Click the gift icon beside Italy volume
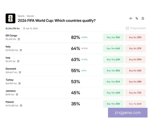This screenshot has height=120, width=150. click(x=21, y=50)
